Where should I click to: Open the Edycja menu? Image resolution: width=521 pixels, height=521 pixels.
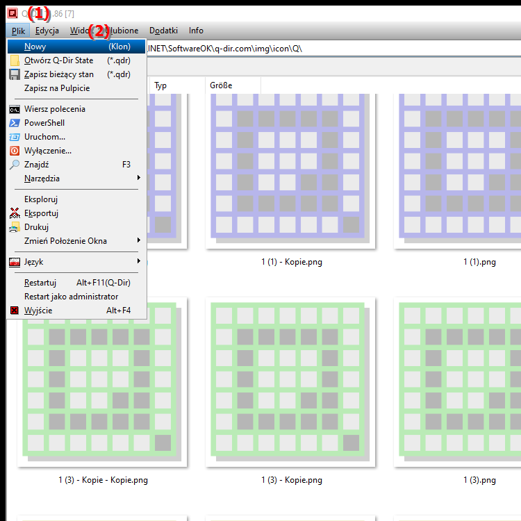pyautogui.click(x=47, y=31)
